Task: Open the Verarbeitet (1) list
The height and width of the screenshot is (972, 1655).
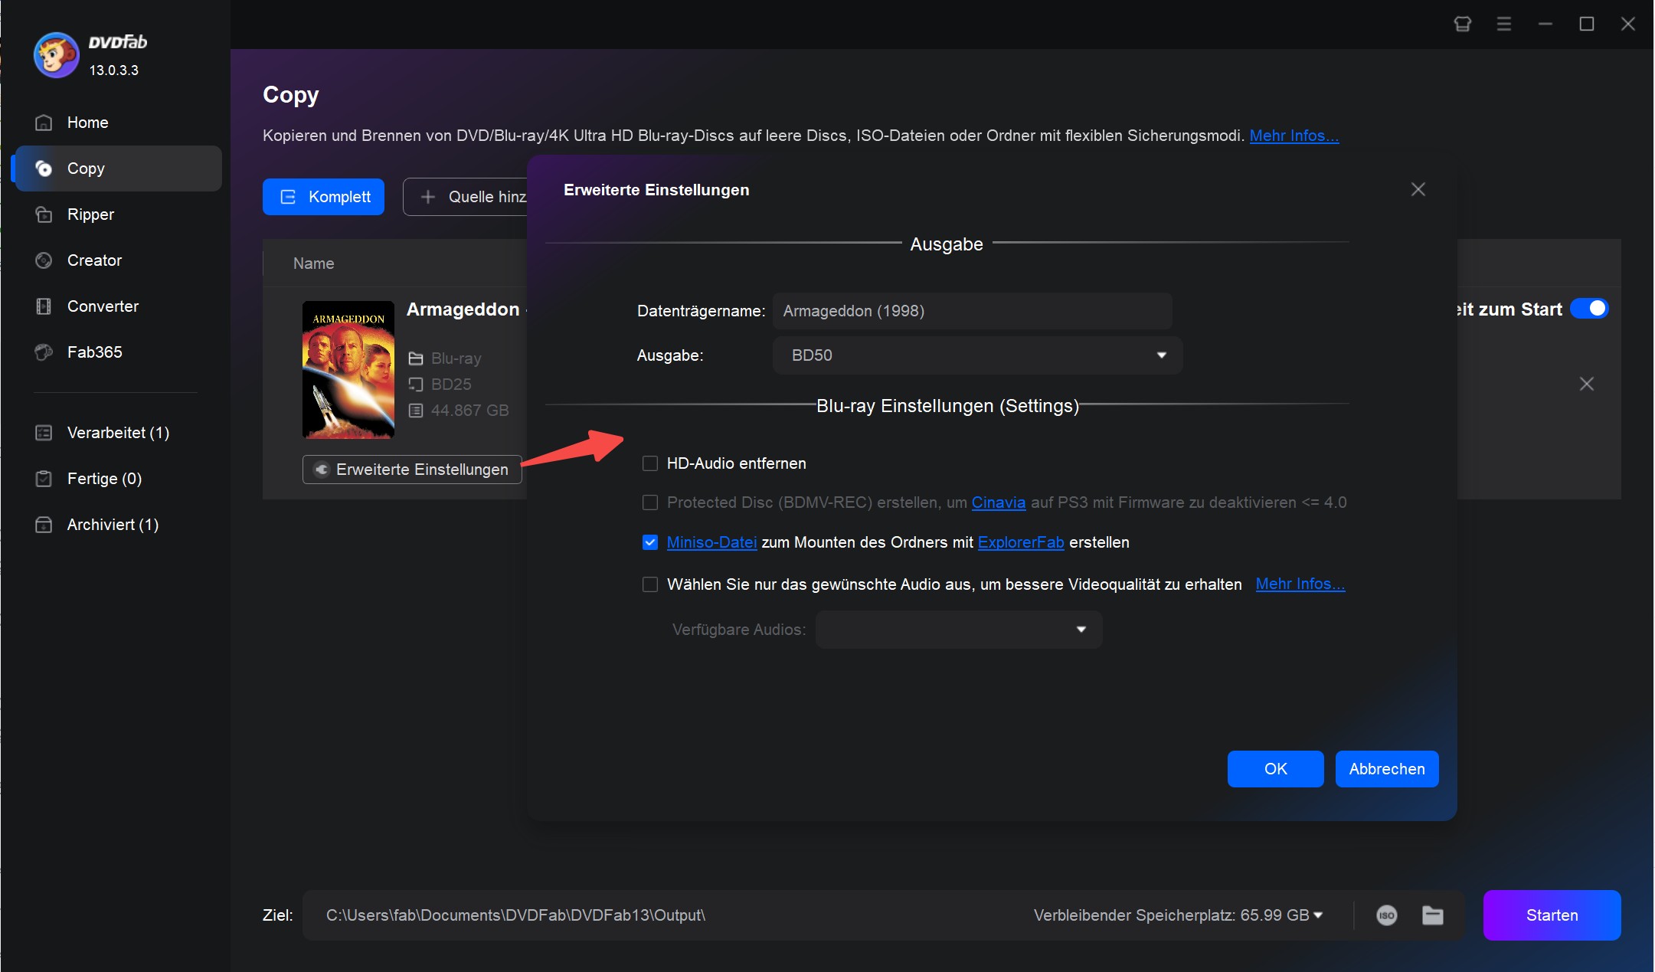Action: coord(118,433)
